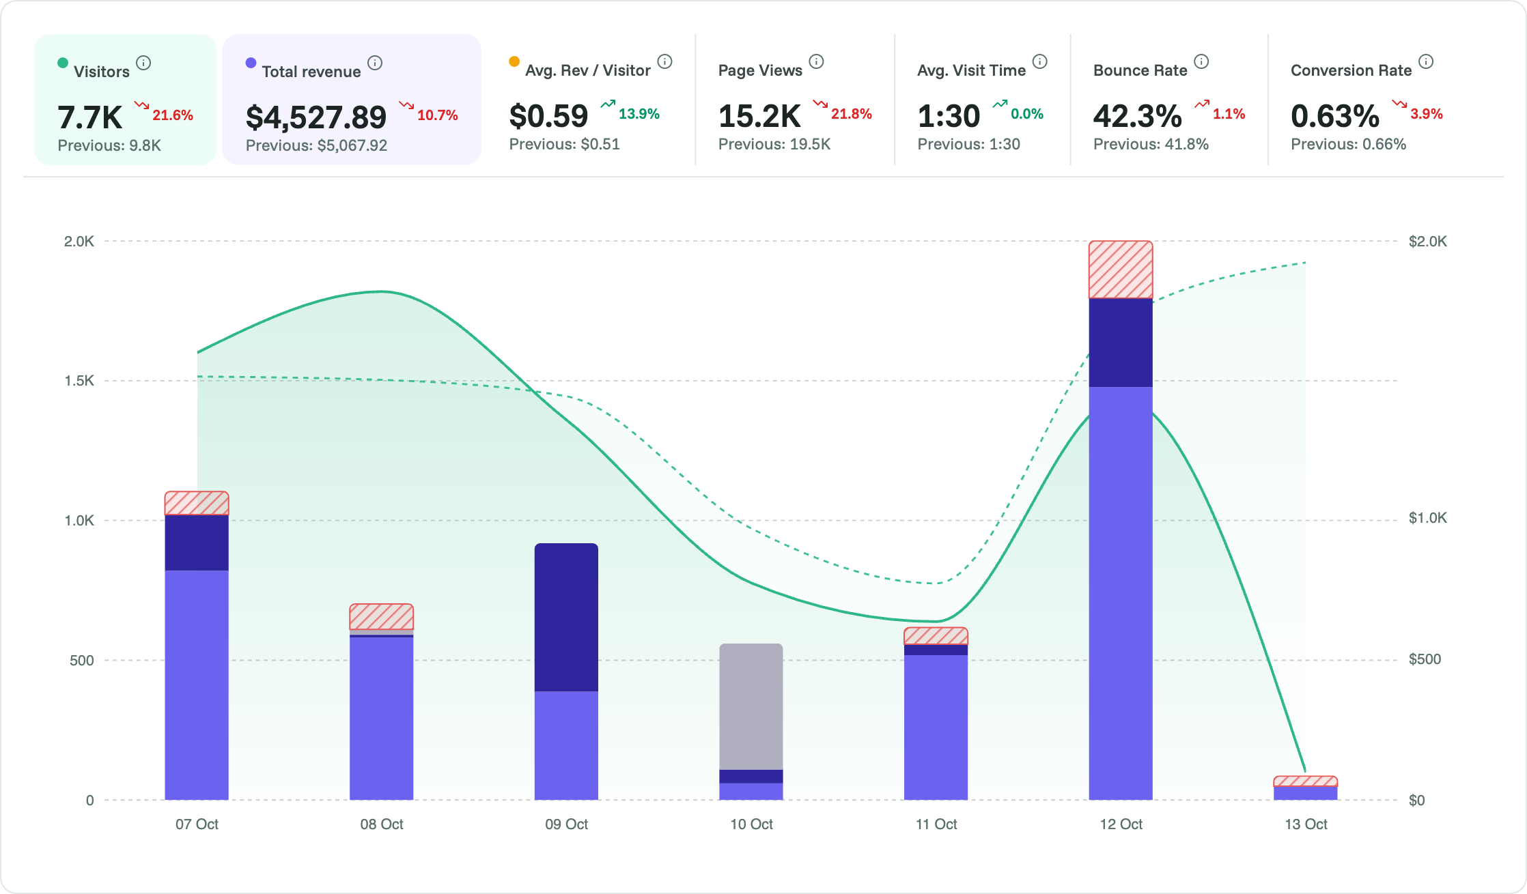Click the Bounce Rate upward trend arrow

point(1202,104)
